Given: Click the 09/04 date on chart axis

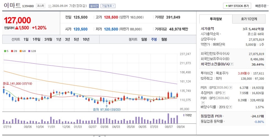Looking at the screenshot, I should [181, 127].
